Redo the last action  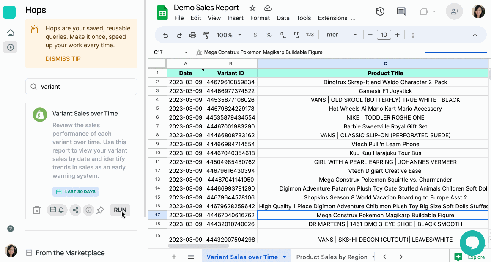179,35
